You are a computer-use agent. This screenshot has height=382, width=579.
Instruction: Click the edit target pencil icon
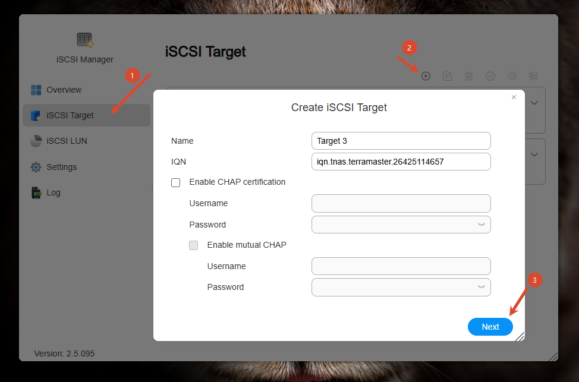447,76
